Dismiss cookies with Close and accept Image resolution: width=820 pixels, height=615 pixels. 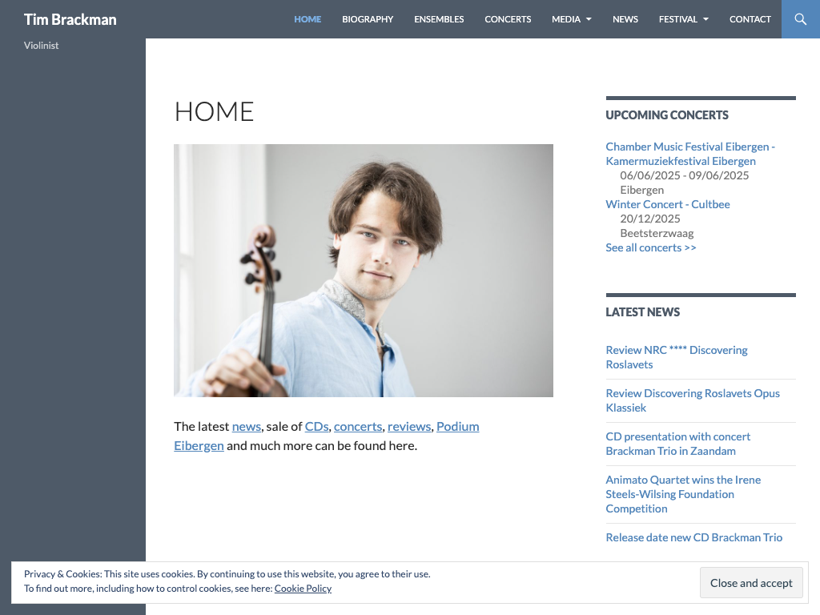tap(751, 583)
